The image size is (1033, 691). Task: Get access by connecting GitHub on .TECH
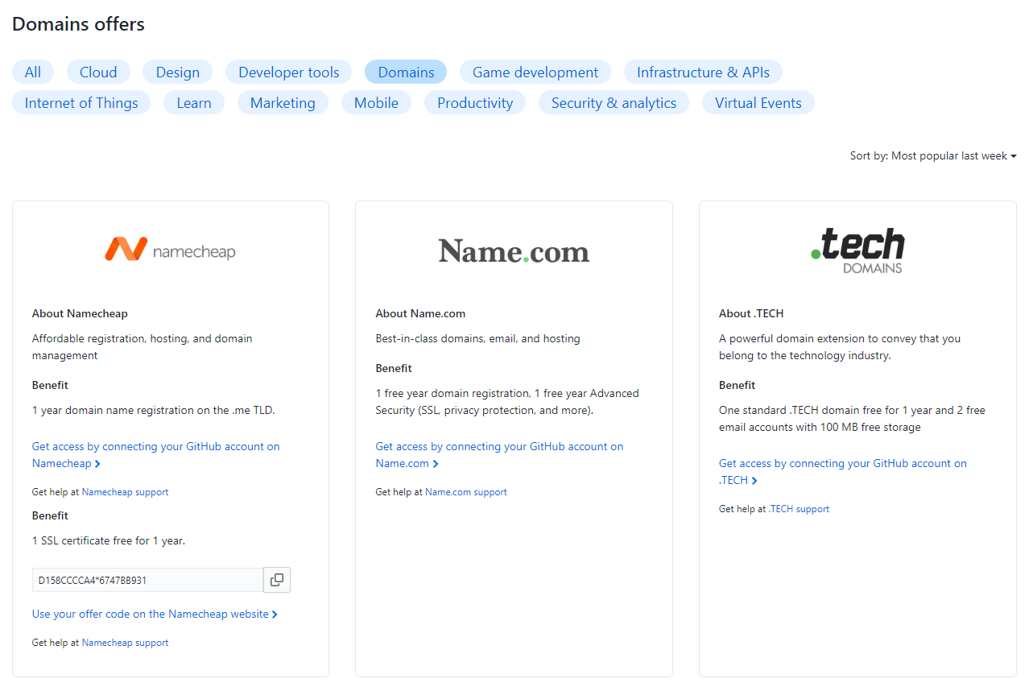tap(843, 472)
